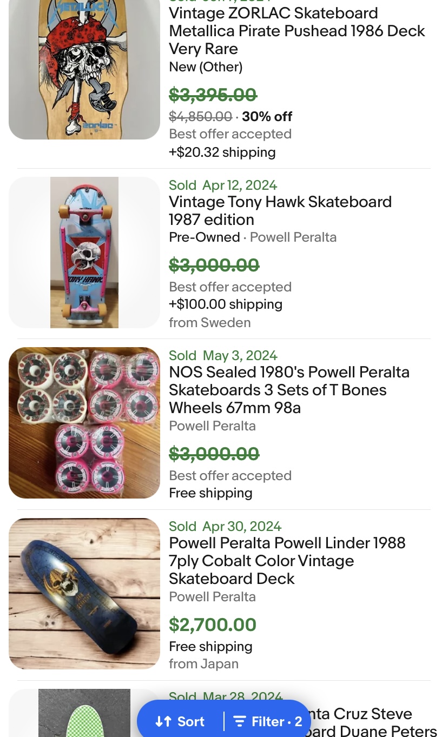The width and height of the screenshot is (448, 737).
Task: Open the T Bones wheels image
Action: click(x=84, y=423)
